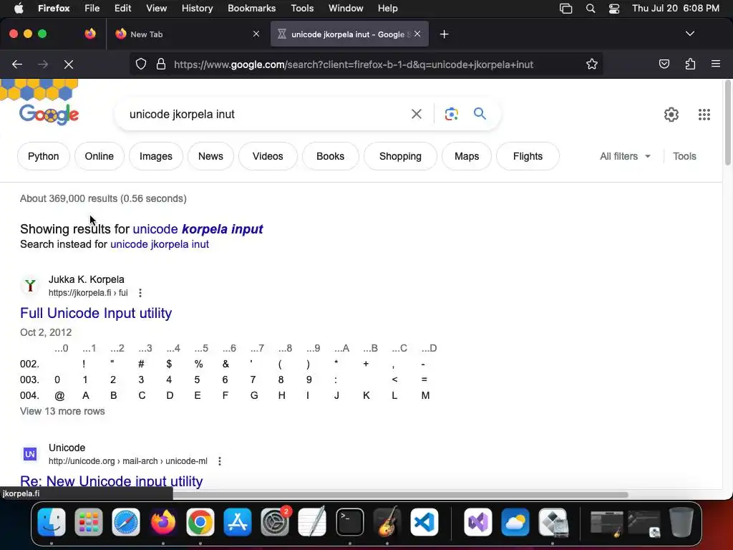Viewport: 733px width, 550px height.
Task: Open Firefox extensions puzzle icon
Action: [x=690, y=64]
